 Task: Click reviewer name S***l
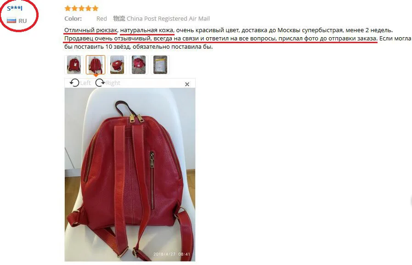click(x=15, y=8)
